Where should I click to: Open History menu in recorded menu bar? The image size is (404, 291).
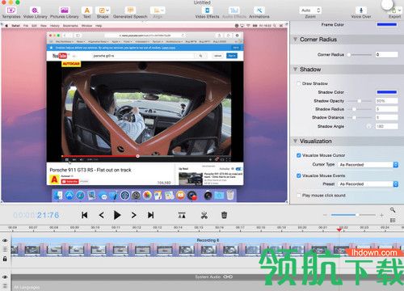54,26
